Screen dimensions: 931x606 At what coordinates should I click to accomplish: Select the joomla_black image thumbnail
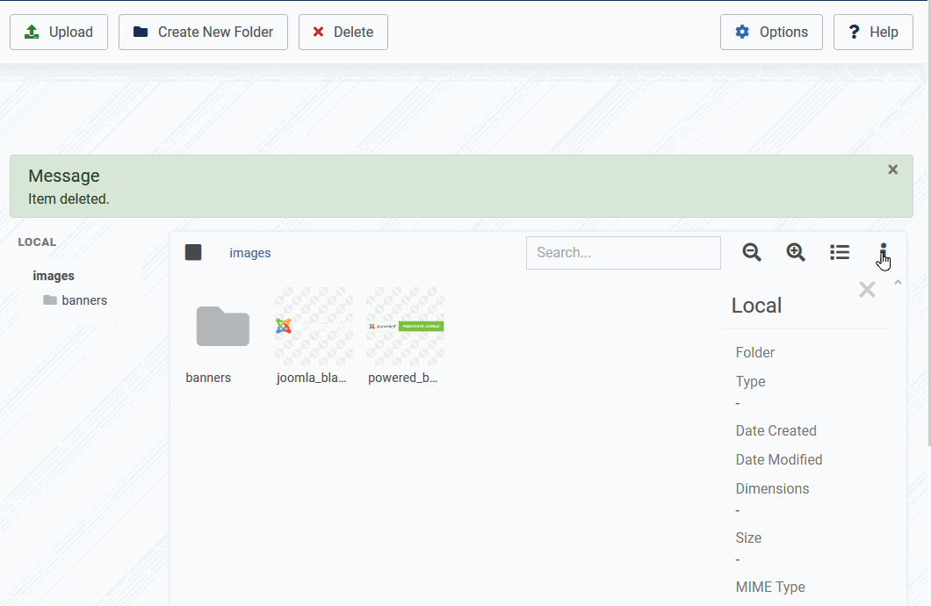pos(314,327)
